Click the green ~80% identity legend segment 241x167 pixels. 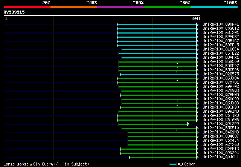167,7
